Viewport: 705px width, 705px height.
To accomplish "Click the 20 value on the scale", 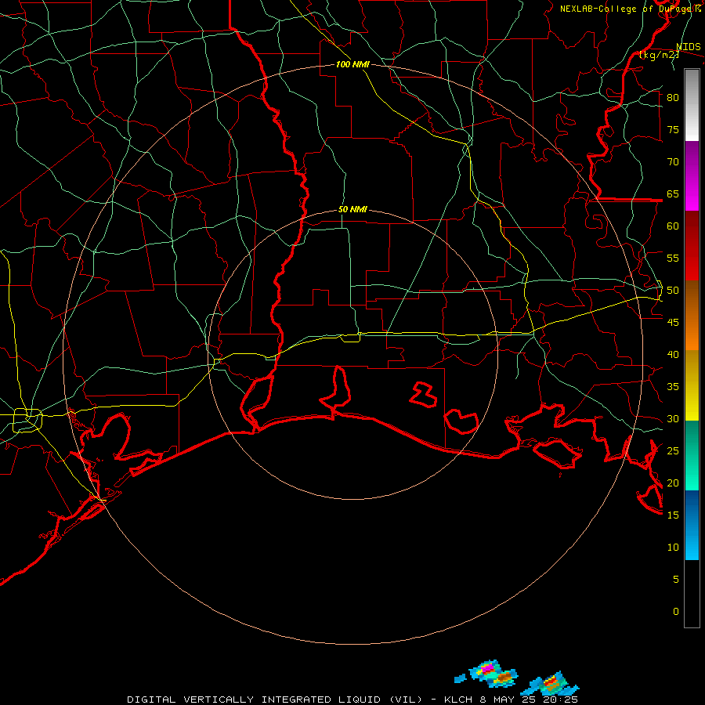I will [x=673, y=483].
